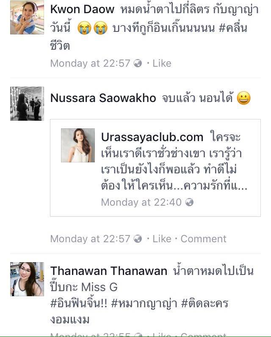Click globe privacy icon on Nussara's post
The height and width of the screenshot is (337, 271).
click(138, 239)
